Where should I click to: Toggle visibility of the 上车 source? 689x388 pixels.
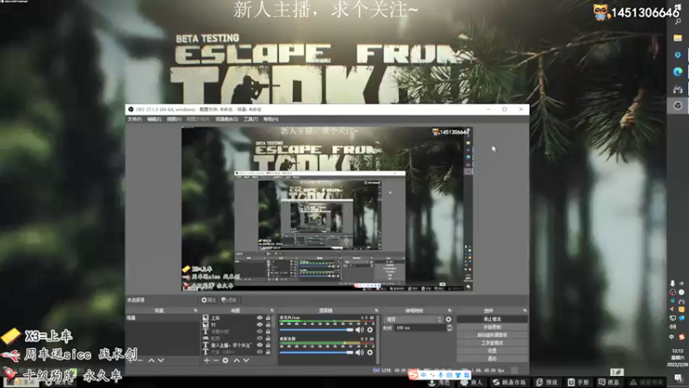259,317
